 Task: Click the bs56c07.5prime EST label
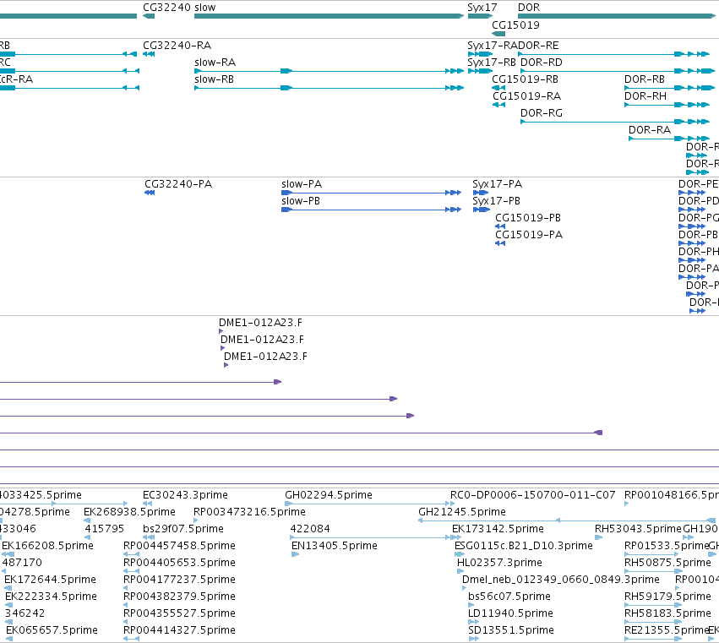pyautogui.click(x=509, y=597)
